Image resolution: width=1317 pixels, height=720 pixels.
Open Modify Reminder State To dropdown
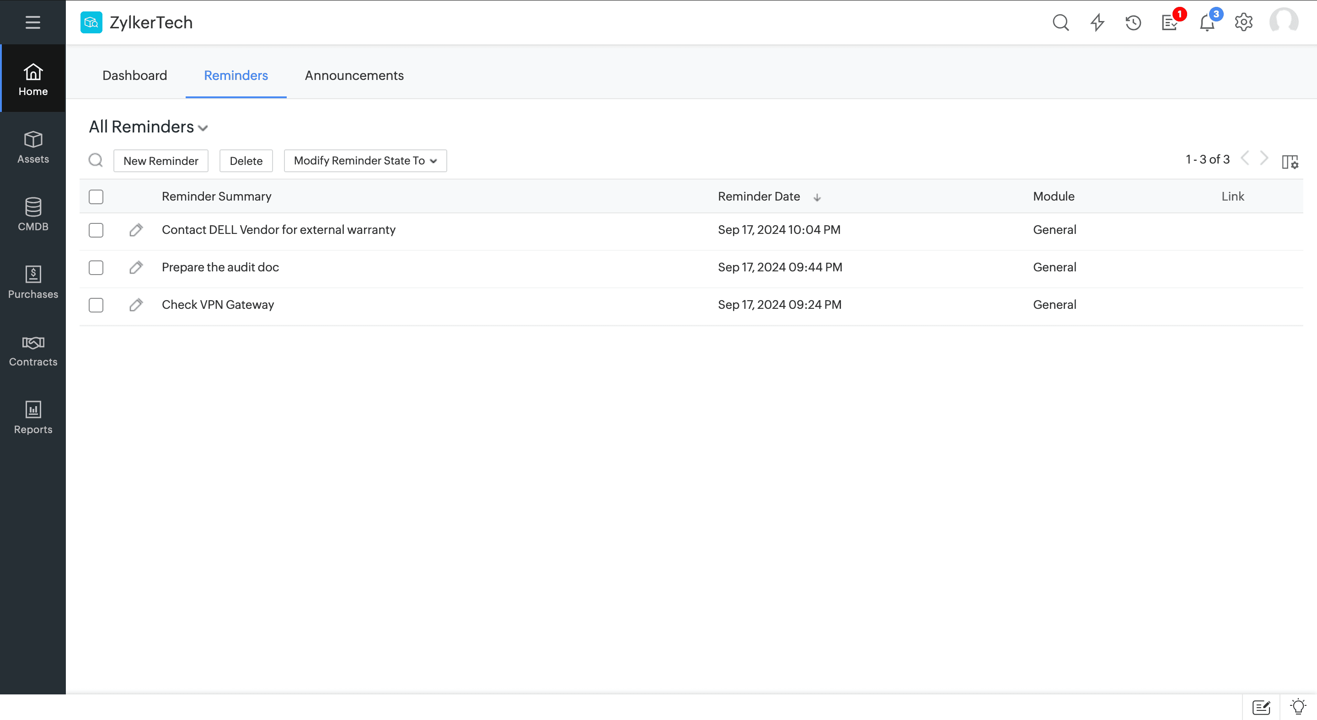click(365, 161)
